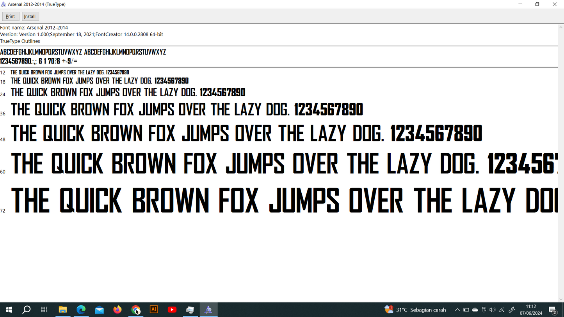The height and width of the screenshot is (317, 564).
Task: Open File Explorer
Action: [x=63, y=310]
